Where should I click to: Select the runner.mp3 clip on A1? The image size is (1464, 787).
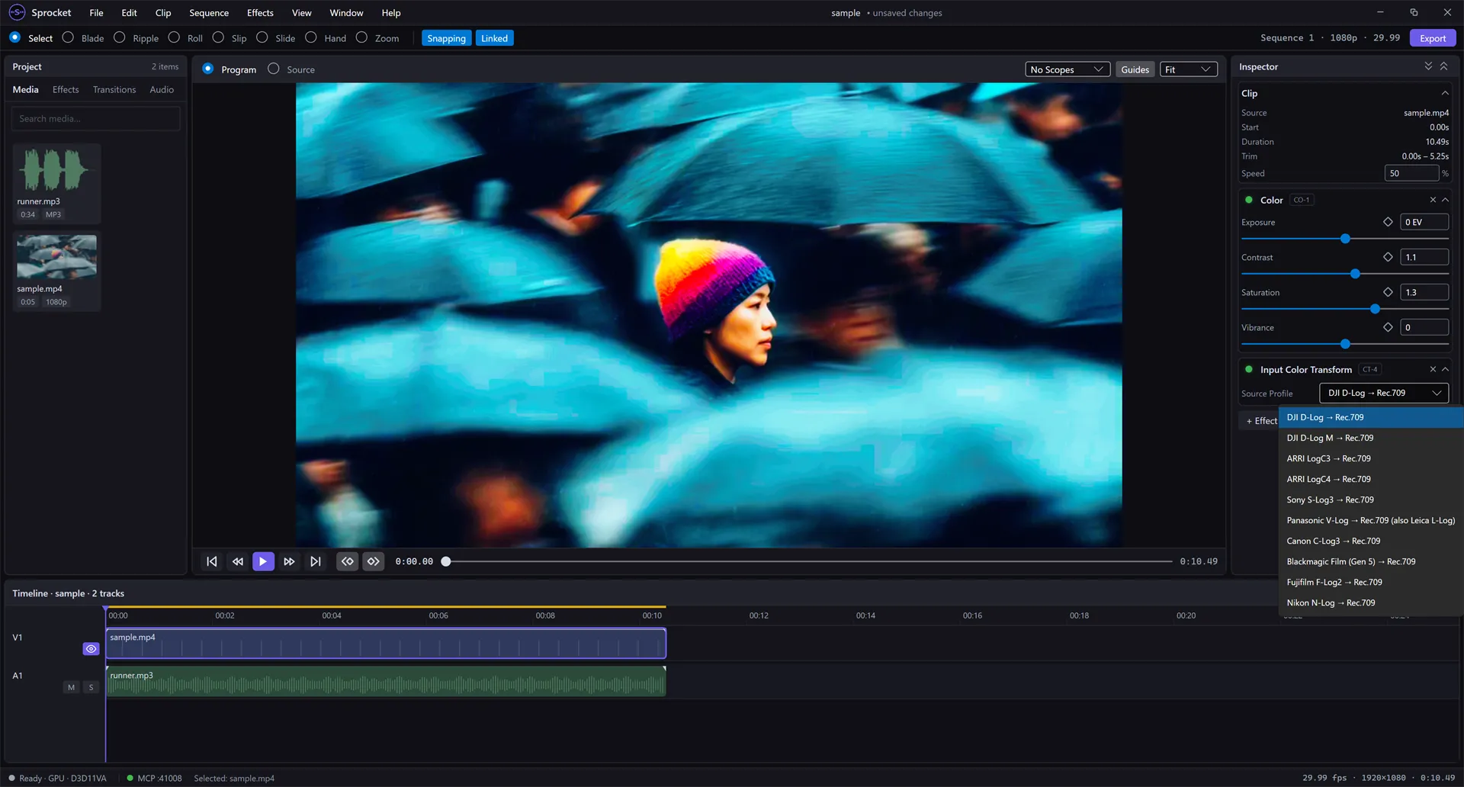pos(386,681)
